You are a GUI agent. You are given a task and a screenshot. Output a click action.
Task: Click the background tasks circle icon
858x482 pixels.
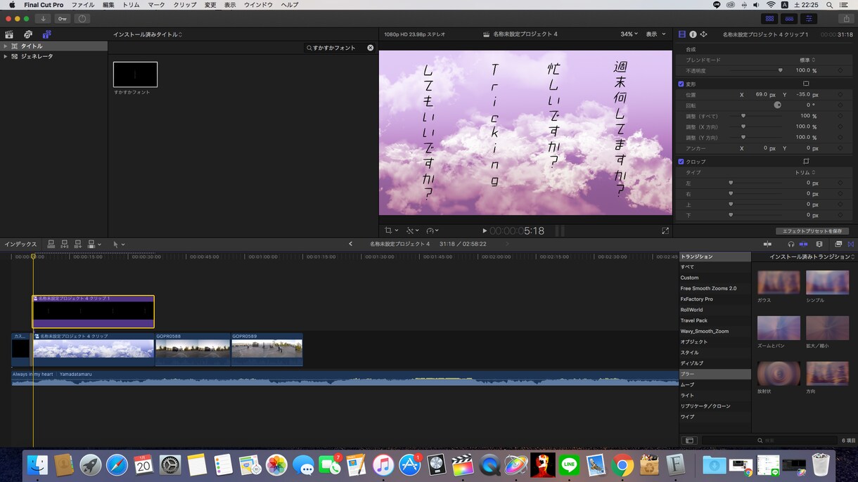click(82, 19)
